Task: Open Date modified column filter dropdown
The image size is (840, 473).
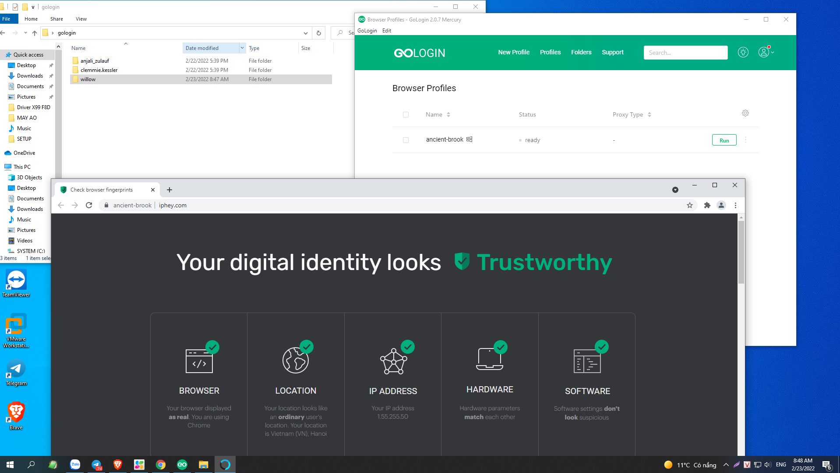Action: click(x=242, y=48)
